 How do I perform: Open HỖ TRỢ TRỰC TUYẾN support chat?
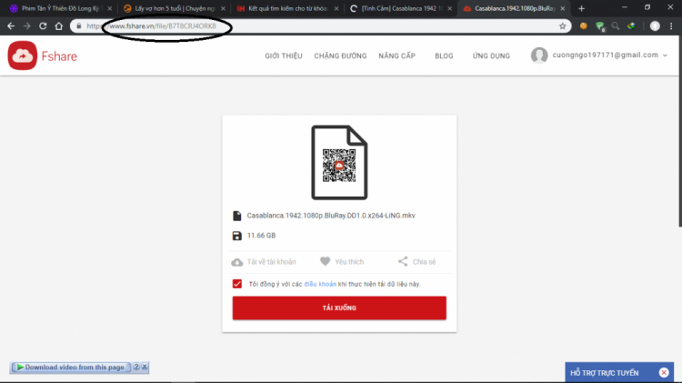coord(605,373)
